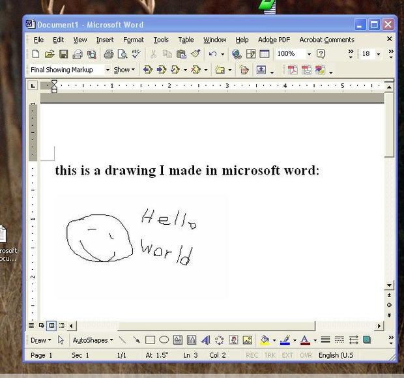404x378 pixels.
Task: Open the font size 18 dropdown
Action: (379, 54)
